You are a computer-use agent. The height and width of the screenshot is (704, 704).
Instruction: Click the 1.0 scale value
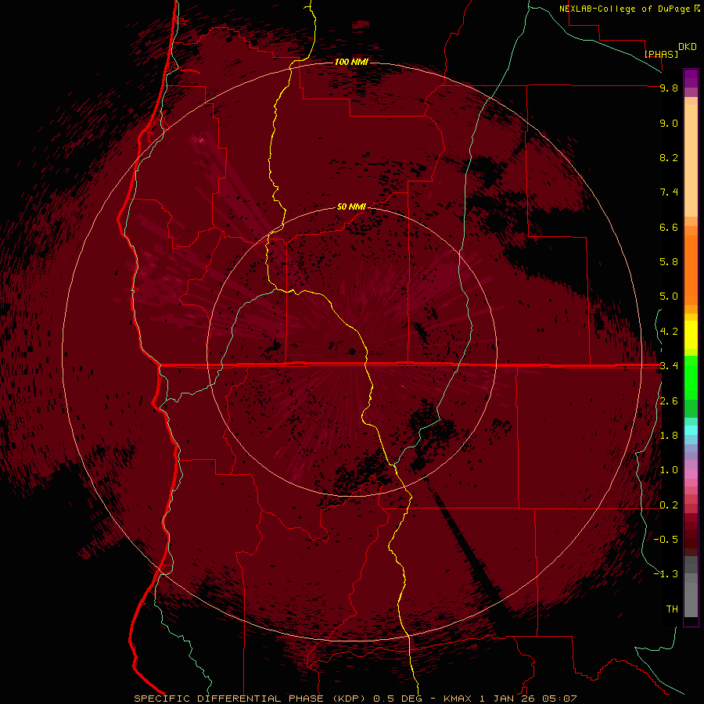pos(669,470)
